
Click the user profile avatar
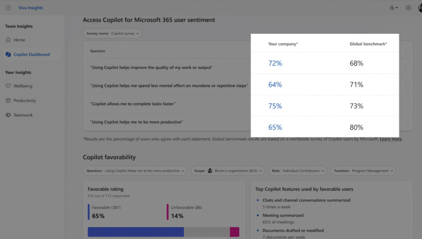tap(420, 8)
